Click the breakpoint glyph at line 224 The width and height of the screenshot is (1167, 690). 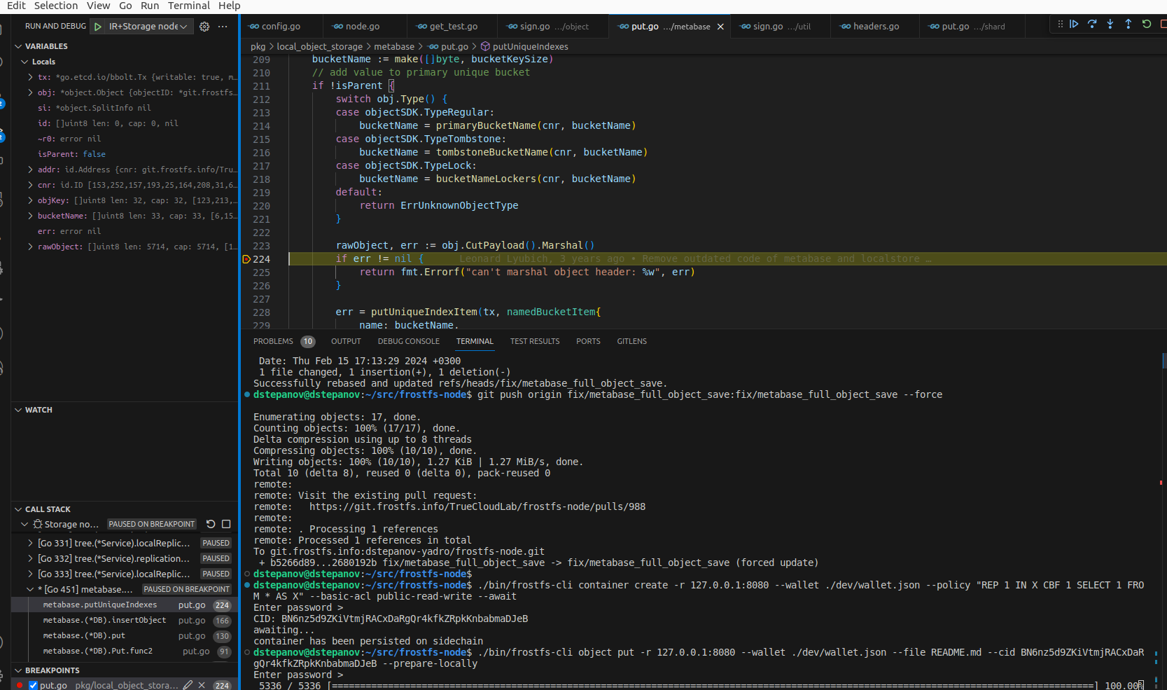246,259
